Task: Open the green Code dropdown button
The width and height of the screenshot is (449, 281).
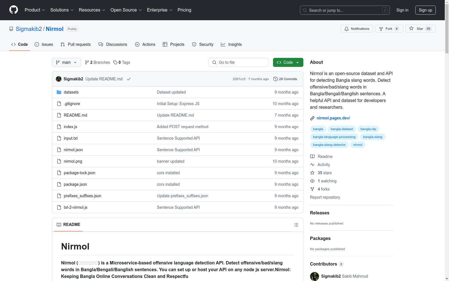Action: click(288, 62)
